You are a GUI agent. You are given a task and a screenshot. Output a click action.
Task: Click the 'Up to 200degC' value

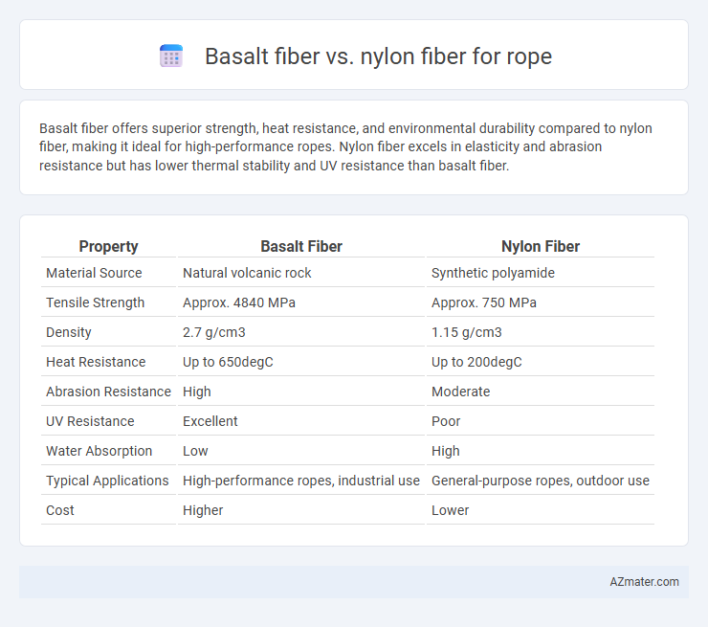(476, 362)
